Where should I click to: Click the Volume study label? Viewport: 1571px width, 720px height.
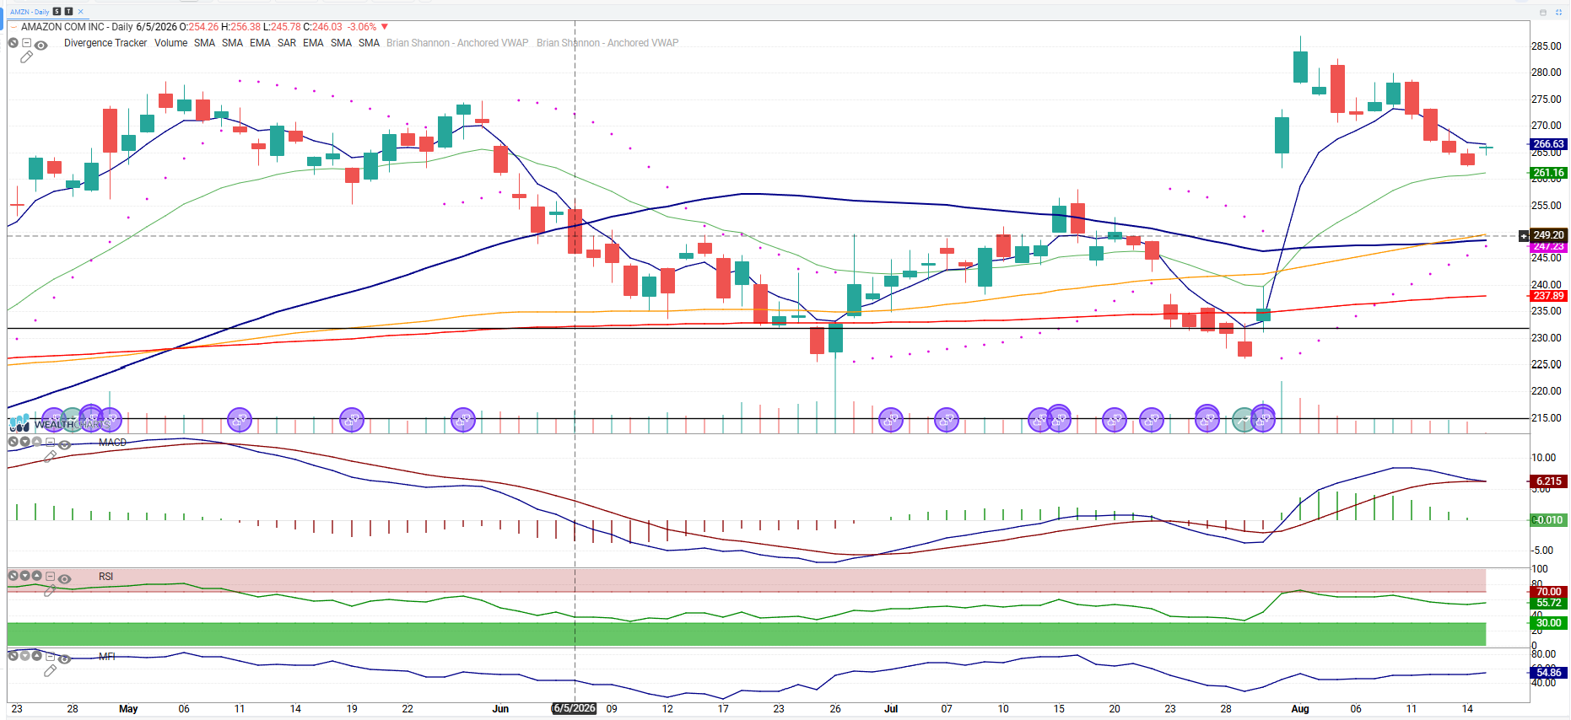tap(171, 43)
